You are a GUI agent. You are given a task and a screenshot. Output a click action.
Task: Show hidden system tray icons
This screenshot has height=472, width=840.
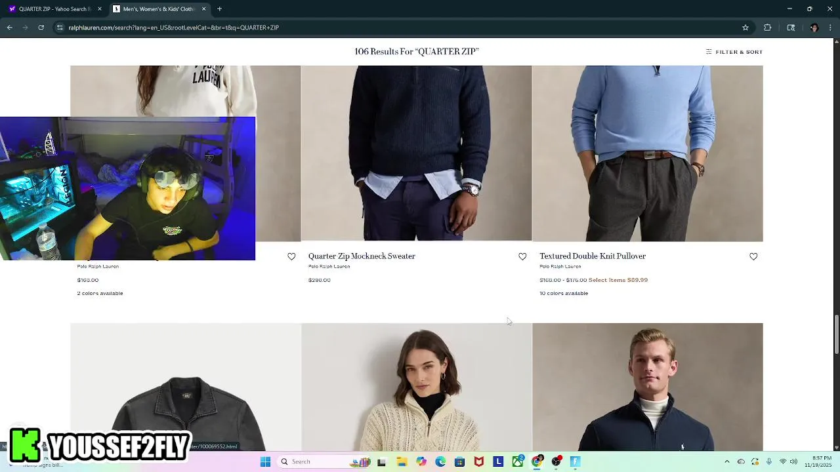727,462
